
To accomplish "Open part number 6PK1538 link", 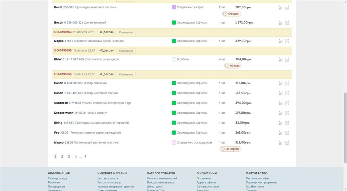I will coord(75,103).
